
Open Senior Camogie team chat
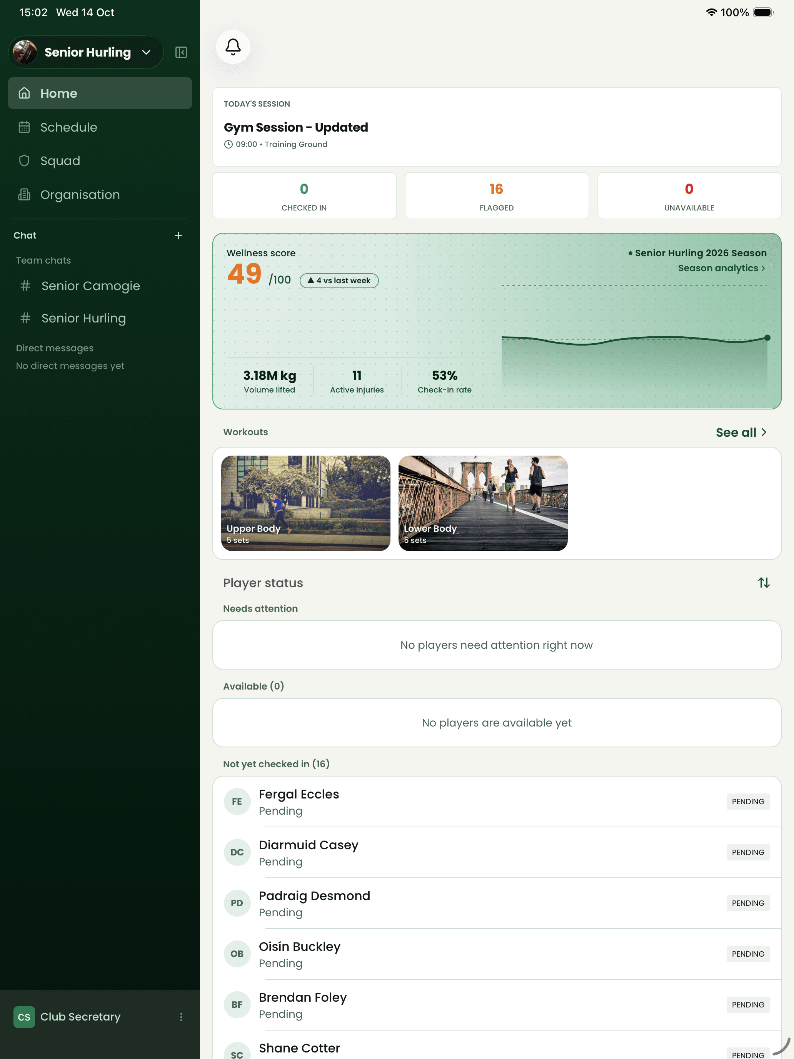pyautogui.click(x=100, y=286)
